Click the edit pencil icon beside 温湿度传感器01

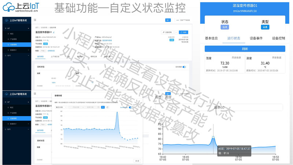coord(54,32)
